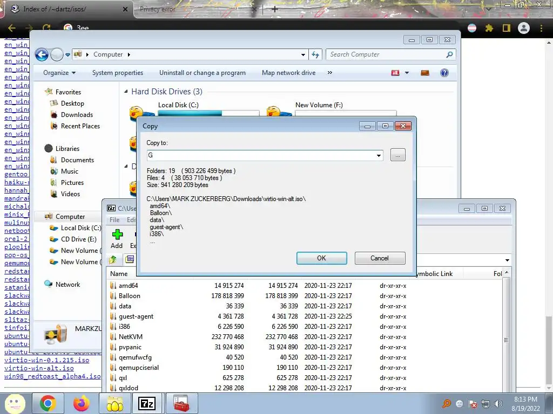The width and height of the screenshot is (553, 414).
Task: Open virtio-win-0.1.215.iso link in browser
Action: tap(46, 360)
